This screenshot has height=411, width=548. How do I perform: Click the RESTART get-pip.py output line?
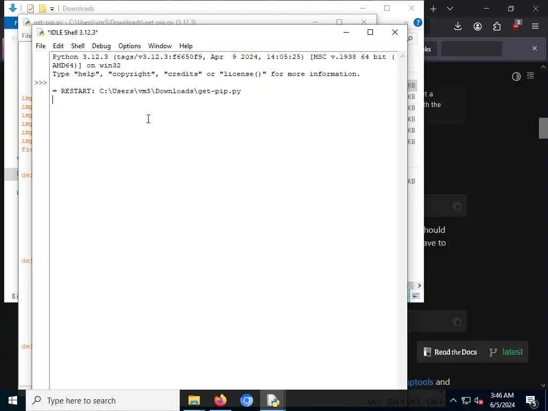(x=147, y=91)
